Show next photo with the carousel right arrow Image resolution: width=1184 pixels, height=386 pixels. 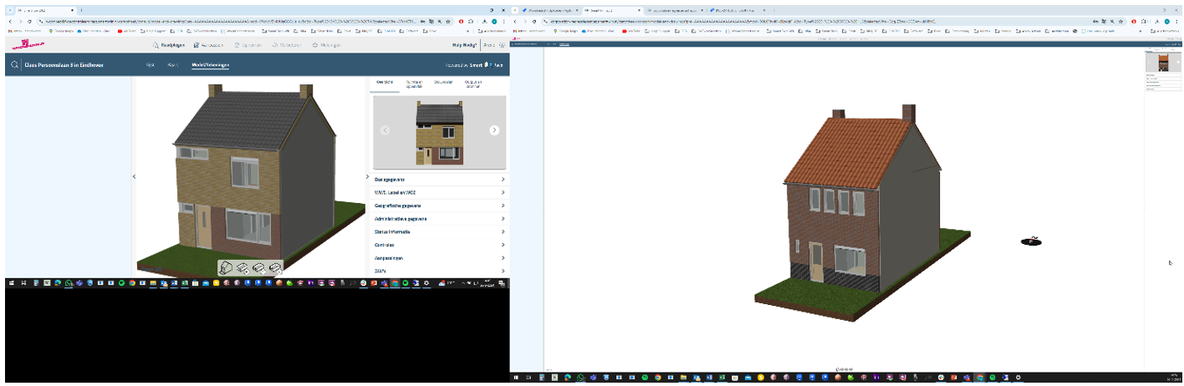494,130
